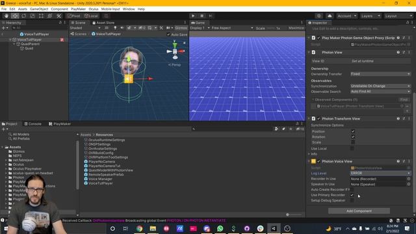Viewport: 416px width, 234px height.
Task: Open the Window menu
Action: pos(129,9)
